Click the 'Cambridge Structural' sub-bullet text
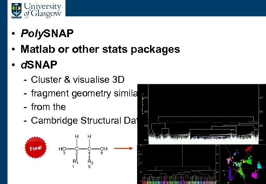Viewport: 266px width, 184px height. point(84,121)
